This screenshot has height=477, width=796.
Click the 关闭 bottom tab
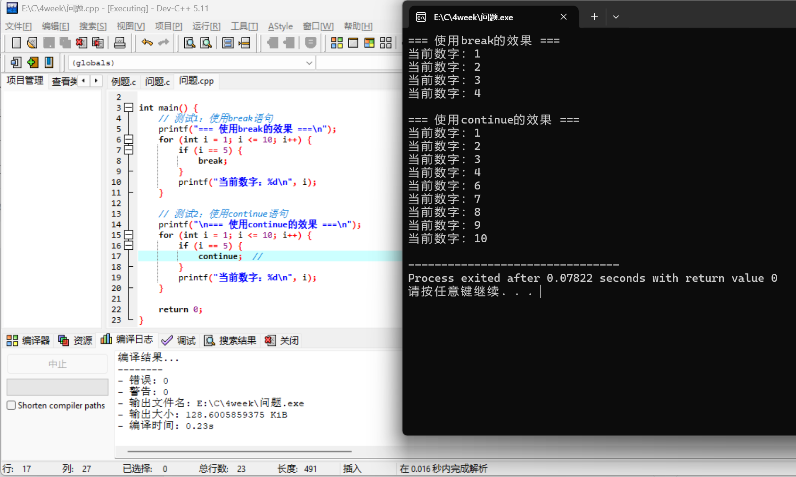tap(282, 340)
